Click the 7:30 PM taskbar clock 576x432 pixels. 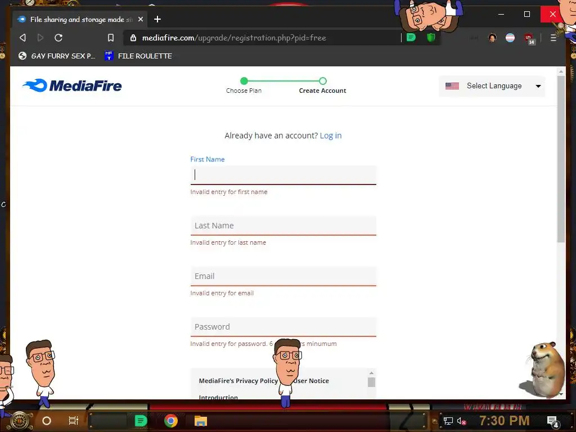[x=505, y=421]
